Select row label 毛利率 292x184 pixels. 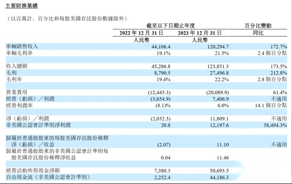[x=14, y=79]
